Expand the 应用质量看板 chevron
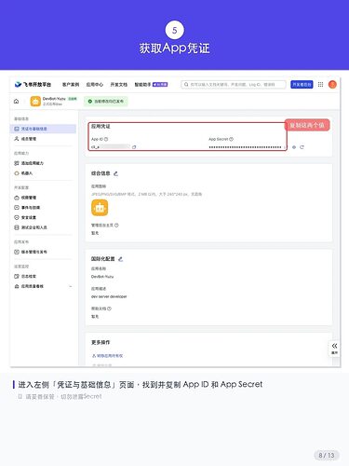Viewport: 349px width, 466px height. (71, 286)
